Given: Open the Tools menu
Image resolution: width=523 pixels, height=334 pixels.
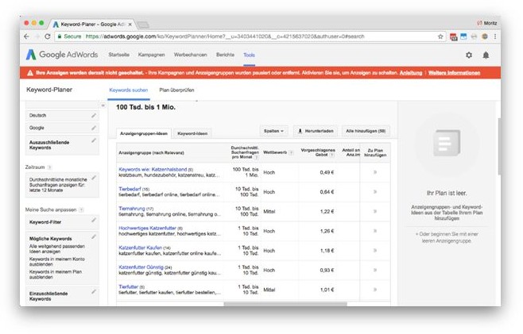Looking at the screenshot, I should pyautogui.click(x=250, y=55).
